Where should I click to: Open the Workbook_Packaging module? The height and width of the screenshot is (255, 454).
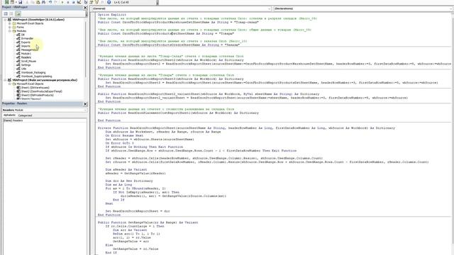click(x=33, y=72)
